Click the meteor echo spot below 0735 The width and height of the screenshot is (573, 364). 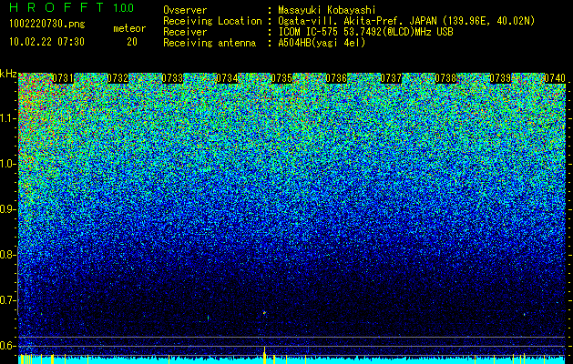[x=264, y=312]
